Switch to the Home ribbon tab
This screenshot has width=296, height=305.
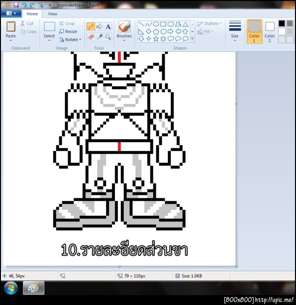tap(32, 14)
